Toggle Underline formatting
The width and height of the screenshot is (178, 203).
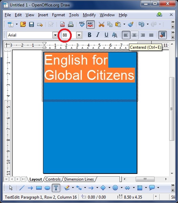click(106, 35)
